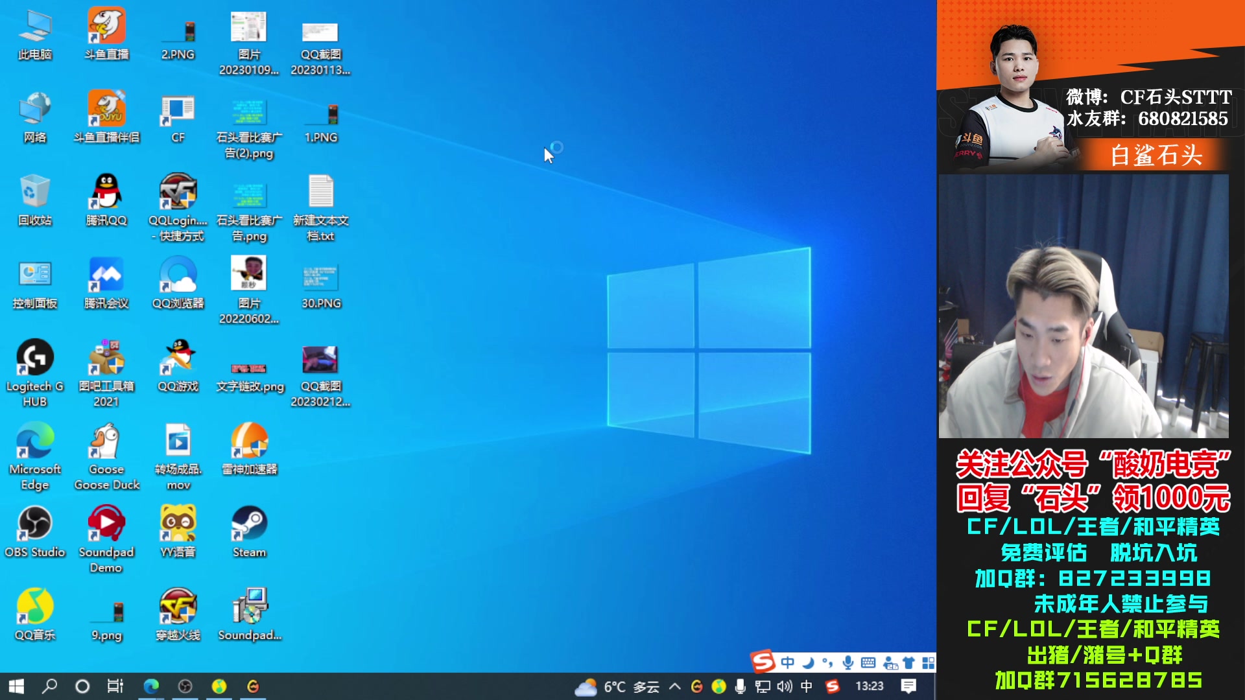Open the 13:23 clock flyout
This screenshot has width=1245, height=700.
(870, 686)
